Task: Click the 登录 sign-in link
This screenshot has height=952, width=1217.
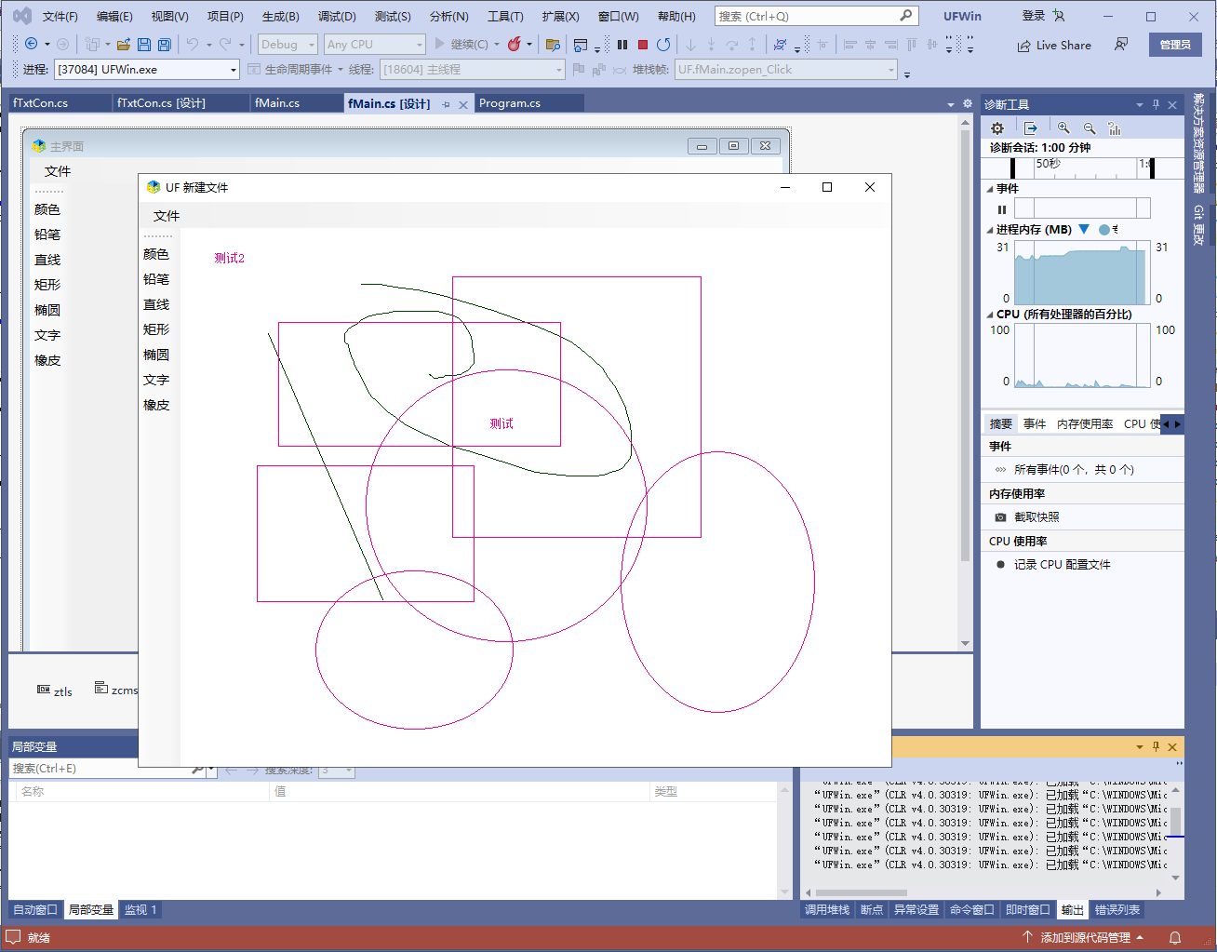Action: [x=1033, y=16]
